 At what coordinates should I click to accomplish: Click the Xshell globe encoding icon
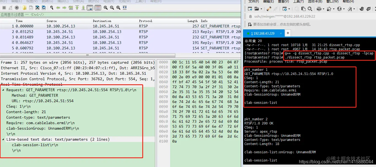(339, 9)
